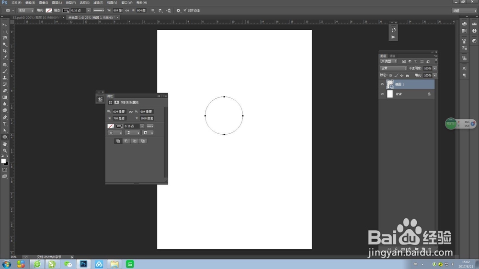Select the Eyedropper tool

(5, 57)
